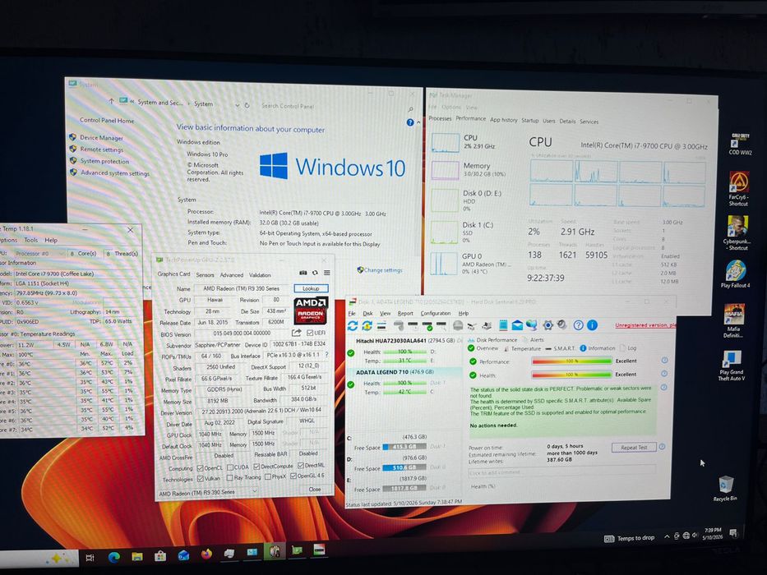Toggle the OpenGL 4.6 checkbox in GPU-Z
The height and width of the screenshot is (575, 767).
[x=293, y=476]
